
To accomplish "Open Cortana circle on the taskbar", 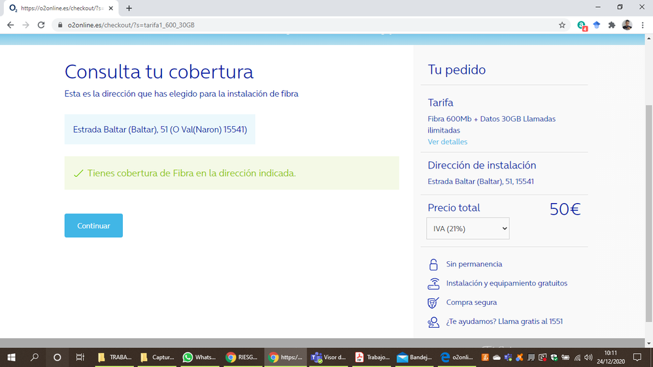I will [58, 357].
